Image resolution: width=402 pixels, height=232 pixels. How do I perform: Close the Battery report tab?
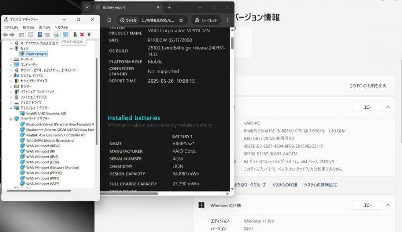158,8
